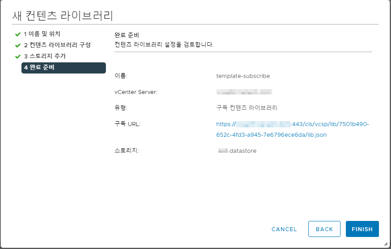Viewport: 391px width, 249px height.
Task: Click the 새 컨텐츠 라이브러리 dialog title
Action: 63,16
